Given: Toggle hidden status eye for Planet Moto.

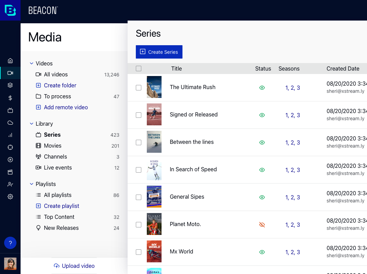Looking at the screenshot, I should (x=262, y=225).
